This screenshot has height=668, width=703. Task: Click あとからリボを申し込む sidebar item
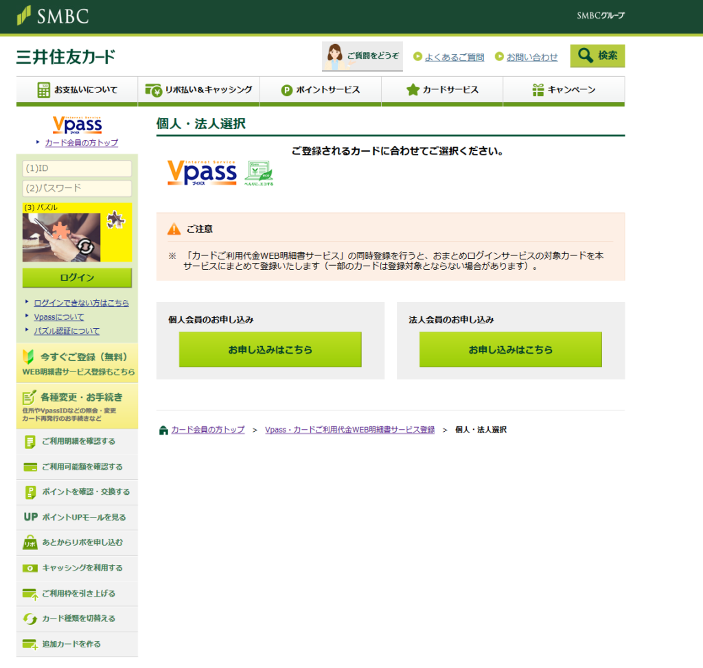tap(77, 542)
